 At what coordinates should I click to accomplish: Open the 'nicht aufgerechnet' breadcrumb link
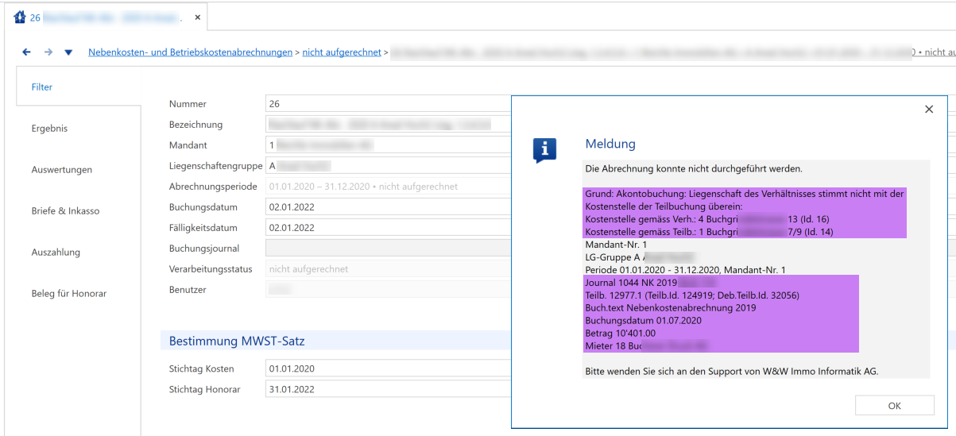pyautogui.click(x=342, y=52)
